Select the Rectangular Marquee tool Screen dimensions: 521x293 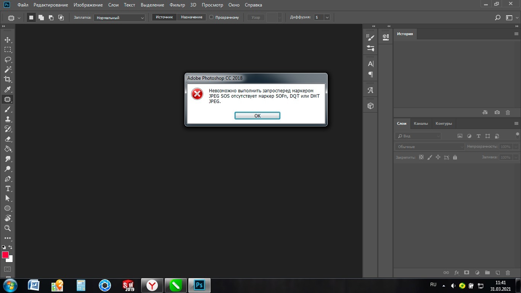click(8, 50)
